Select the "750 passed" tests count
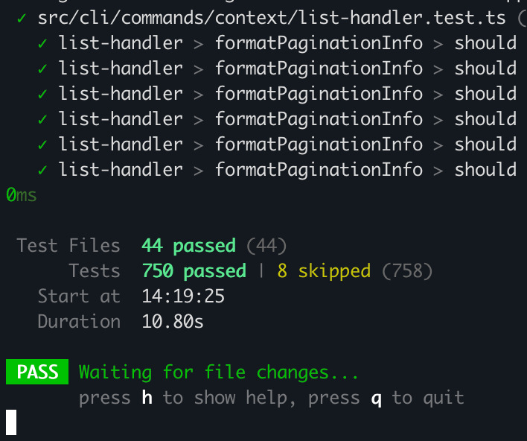Image resolution: width=527 pixels, height=441 pixels. click(x=194, y=271)
